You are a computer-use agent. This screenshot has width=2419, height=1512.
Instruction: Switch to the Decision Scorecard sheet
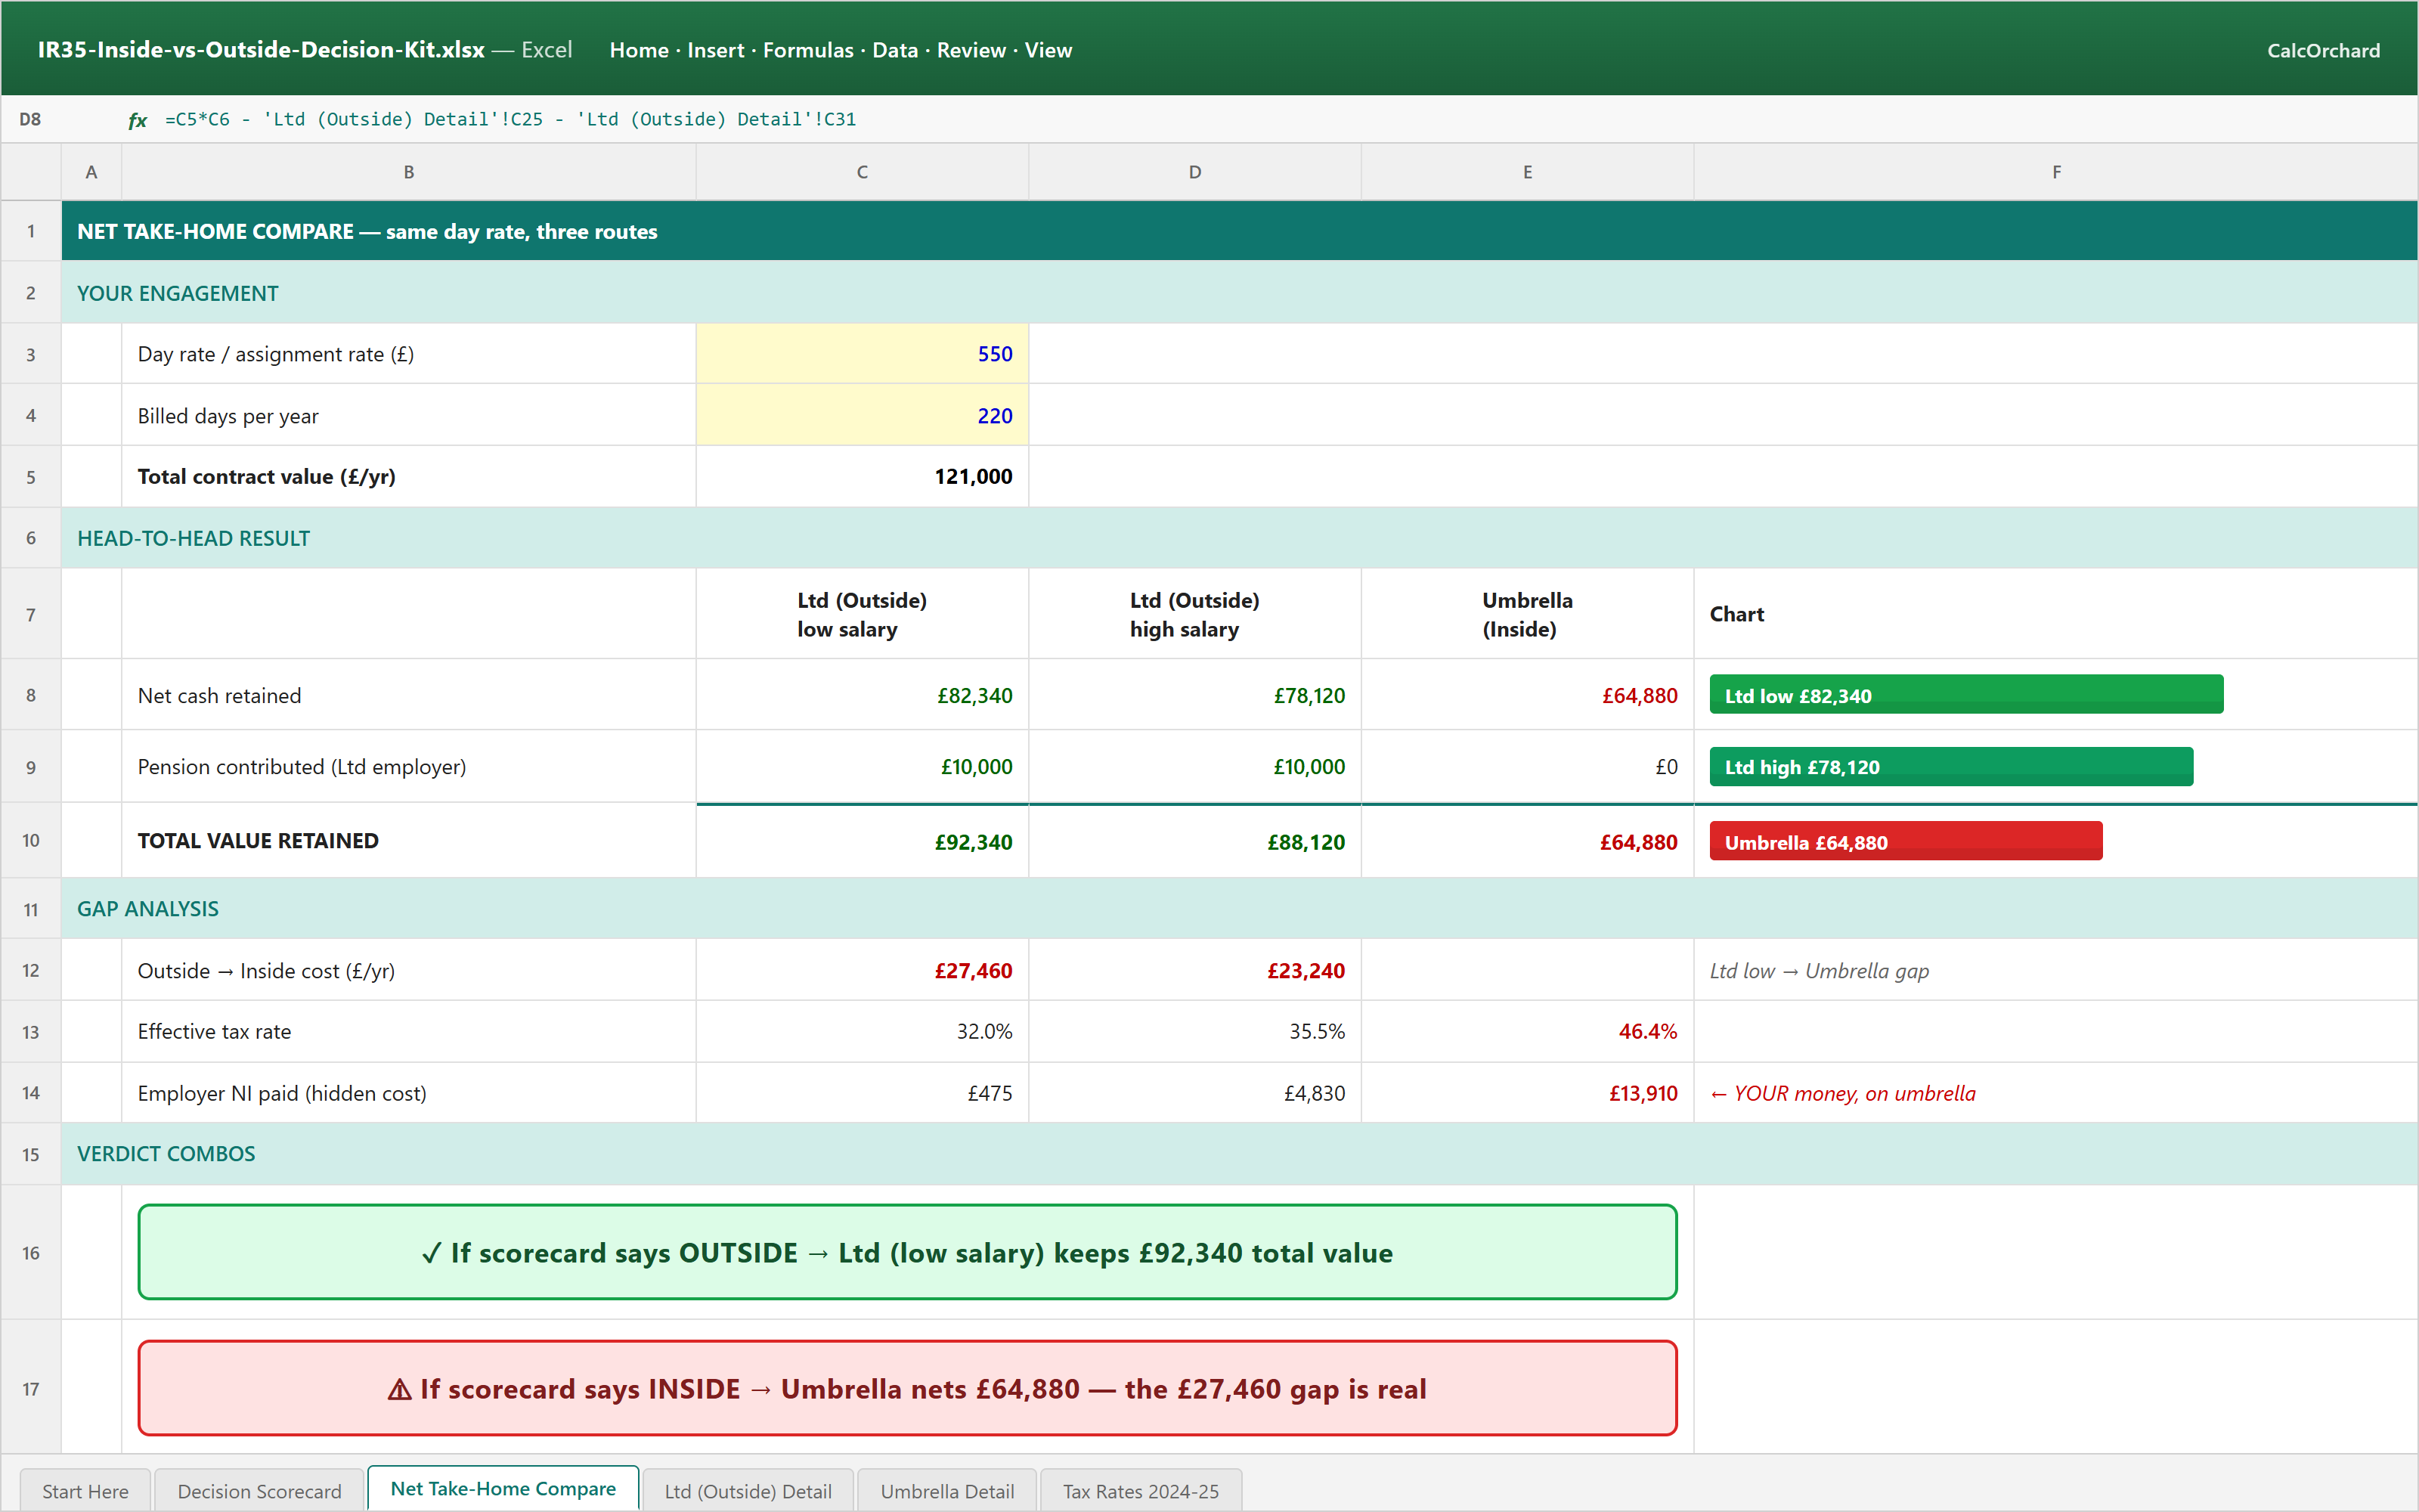[x=259, y=1490]
